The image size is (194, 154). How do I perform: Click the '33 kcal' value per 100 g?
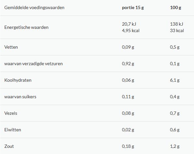[177, 30]
